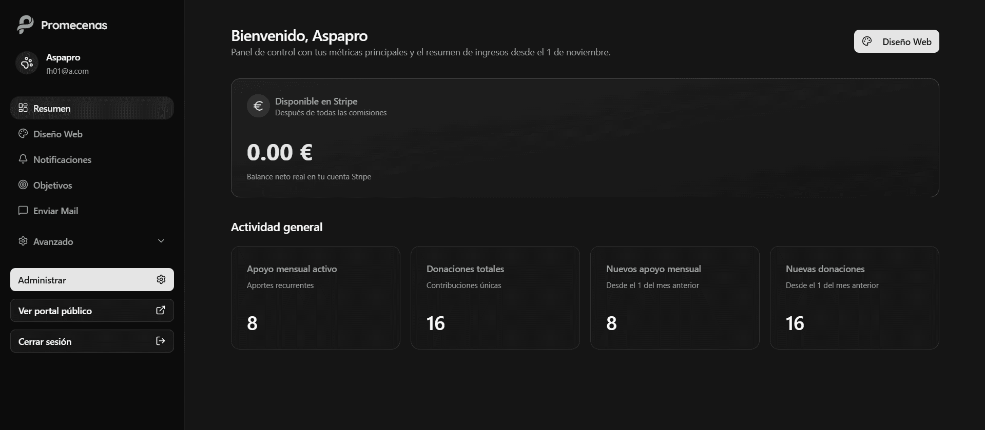Viewport: 985px width, 430px height.
Task: Click the external link icon on Ver portal público
Action: [161, 310]
